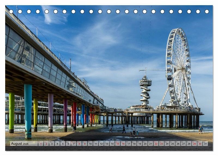Click date 20 in the calendar strip
Image resolution: width=218 pixels, height=156 pixels.
(x=145, y=144)
